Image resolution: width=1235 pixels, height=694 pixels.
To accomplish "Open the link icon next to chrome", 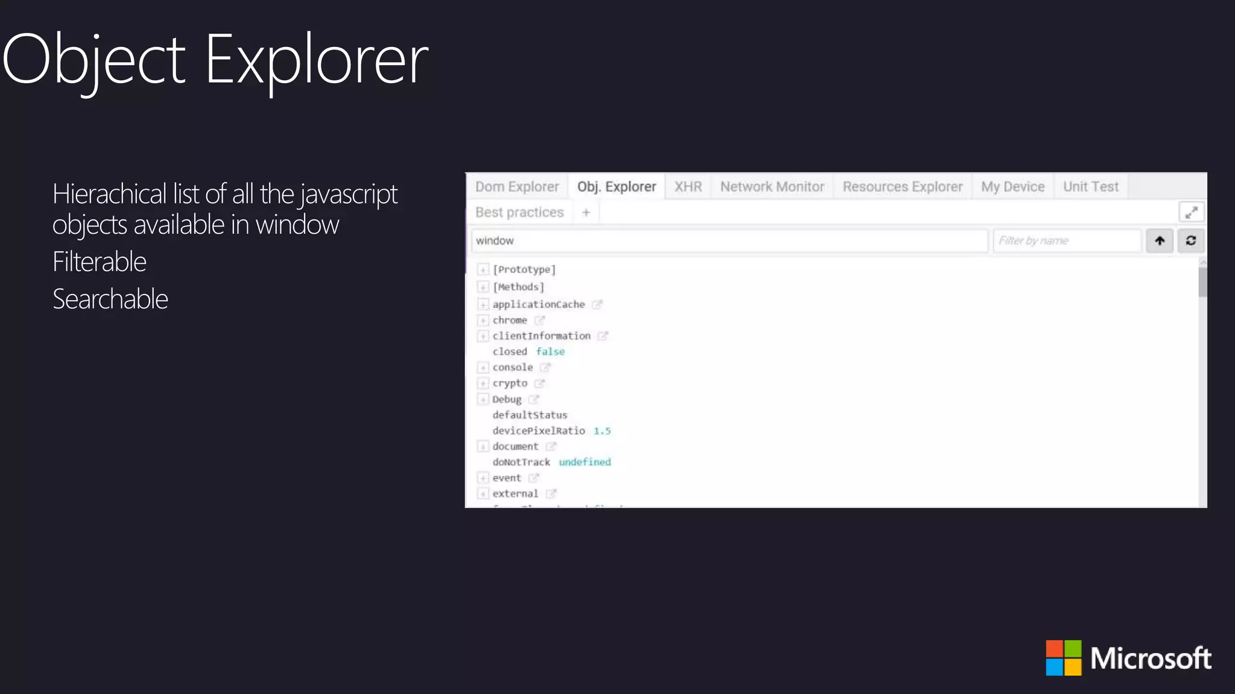I will (540, 320).
